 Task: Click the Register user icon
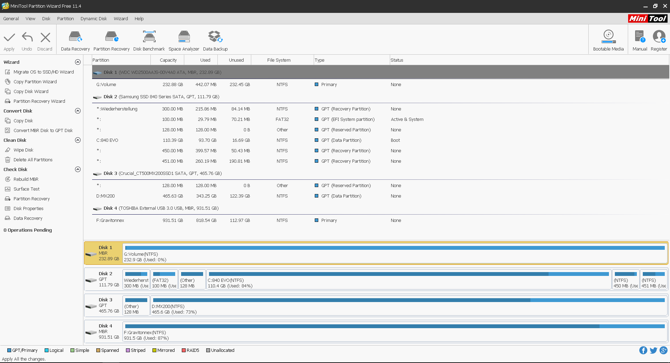[659, 37]
